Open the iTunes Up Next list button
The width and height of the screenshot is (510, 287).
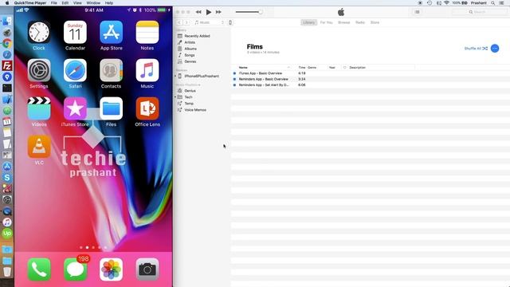click(x=417, y=12)
